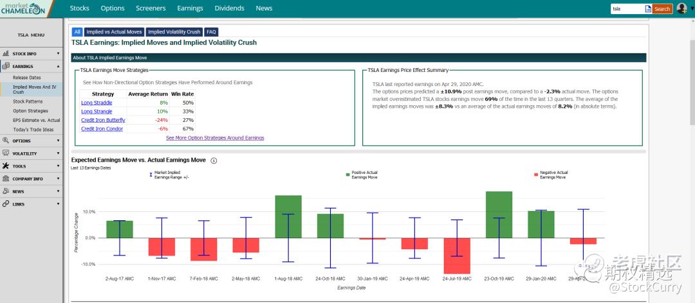The image size is (695, 303).
Task: Click the info icon next to chart title
Action: pos(214,160)
